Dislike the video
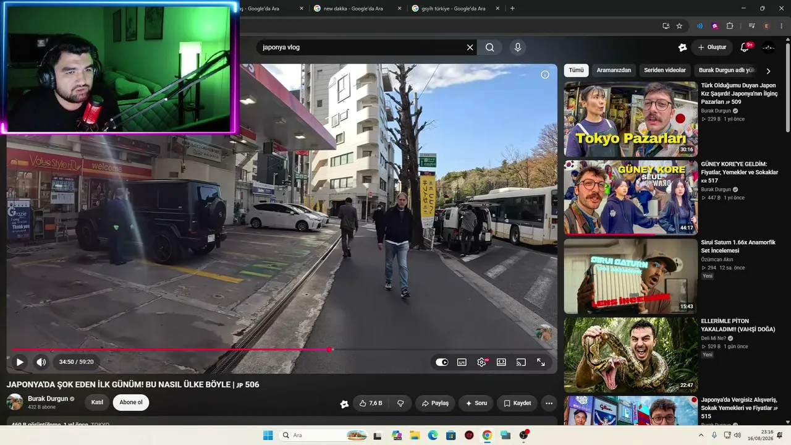This screenshot has width=791, height=445. coord(400,403)
